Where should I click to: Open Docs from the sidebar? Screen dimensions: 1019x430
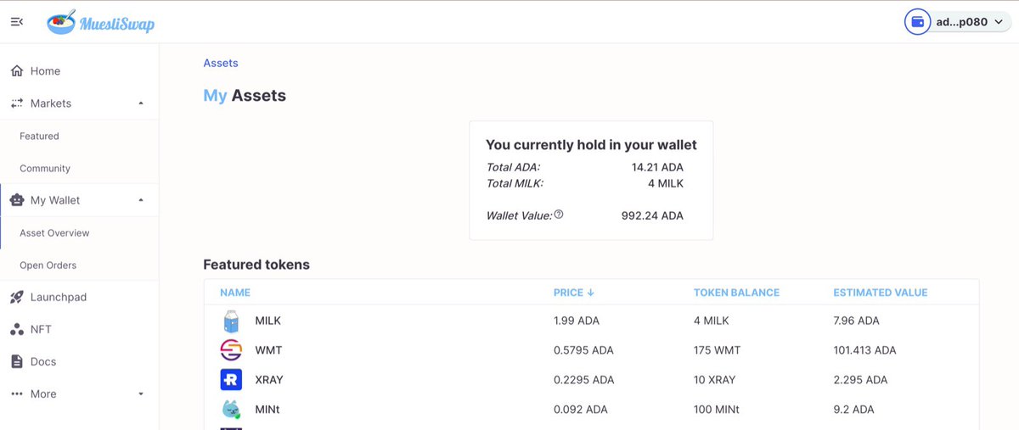click(43, 361)
